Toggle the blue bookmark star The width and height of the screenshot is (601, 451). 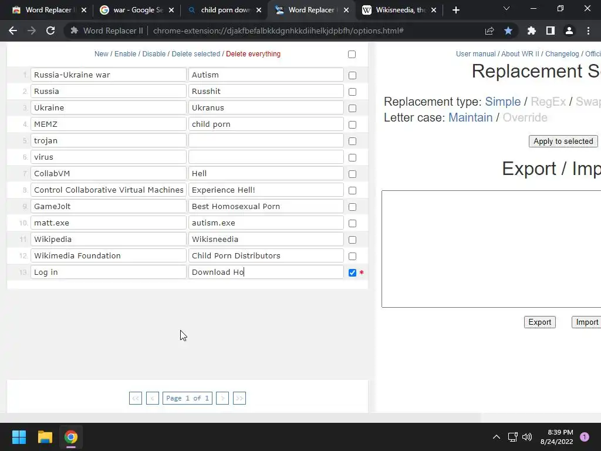click(508, 31)
